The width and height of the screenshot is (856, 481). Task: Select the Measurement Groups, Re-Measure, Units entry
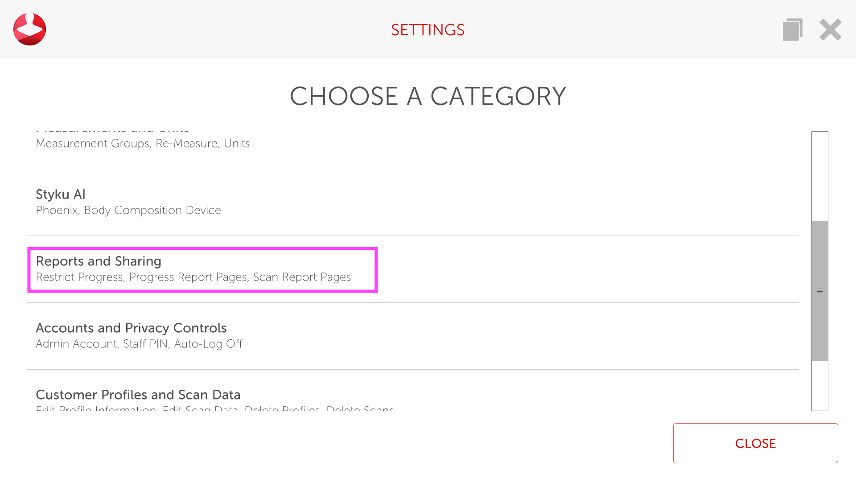click(143, 143)
